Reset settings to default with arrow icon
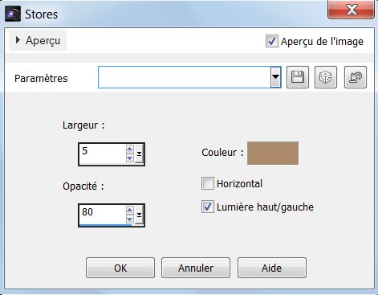The height and width of the screenshot is (295, 378). (x=356, y=77)
